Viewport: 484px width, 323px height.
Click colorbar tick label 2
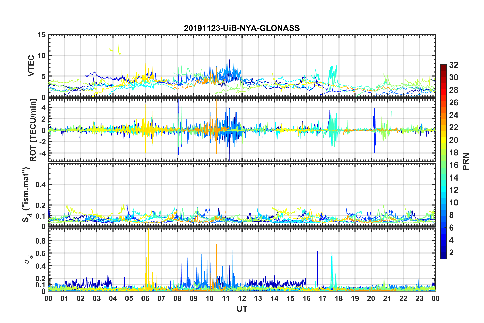451,252
